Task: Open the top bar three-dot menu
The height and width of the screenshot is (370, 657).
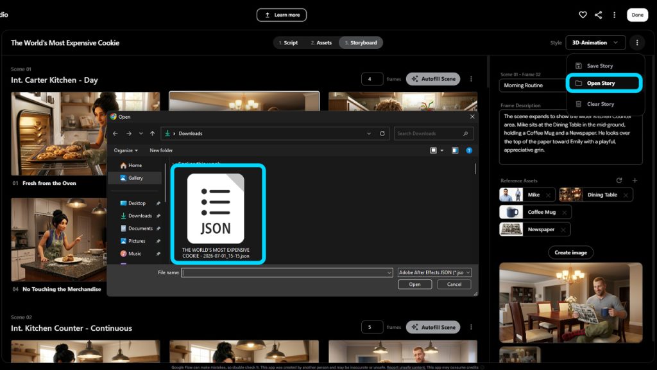Action: (614, 15)
